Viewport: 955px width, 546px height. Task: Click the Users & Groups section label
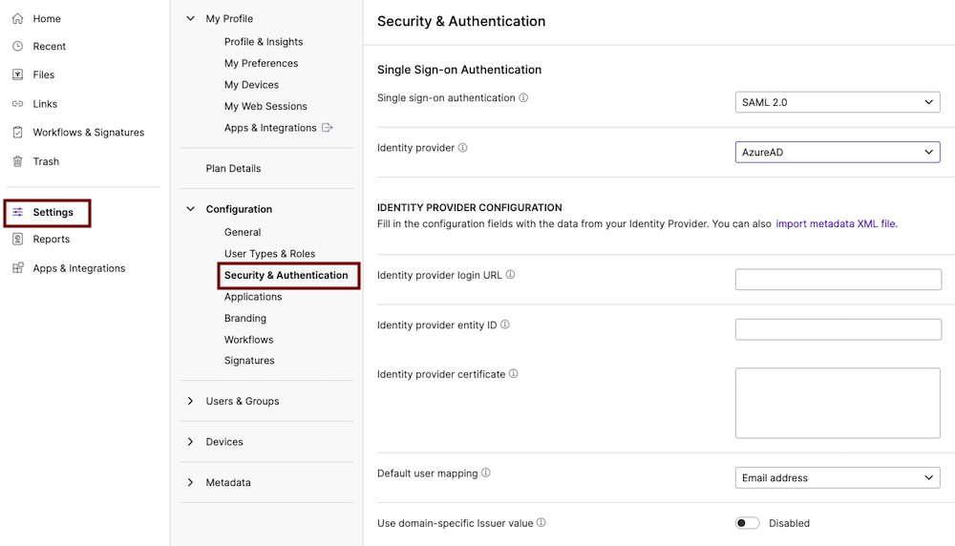click(243, 401)
